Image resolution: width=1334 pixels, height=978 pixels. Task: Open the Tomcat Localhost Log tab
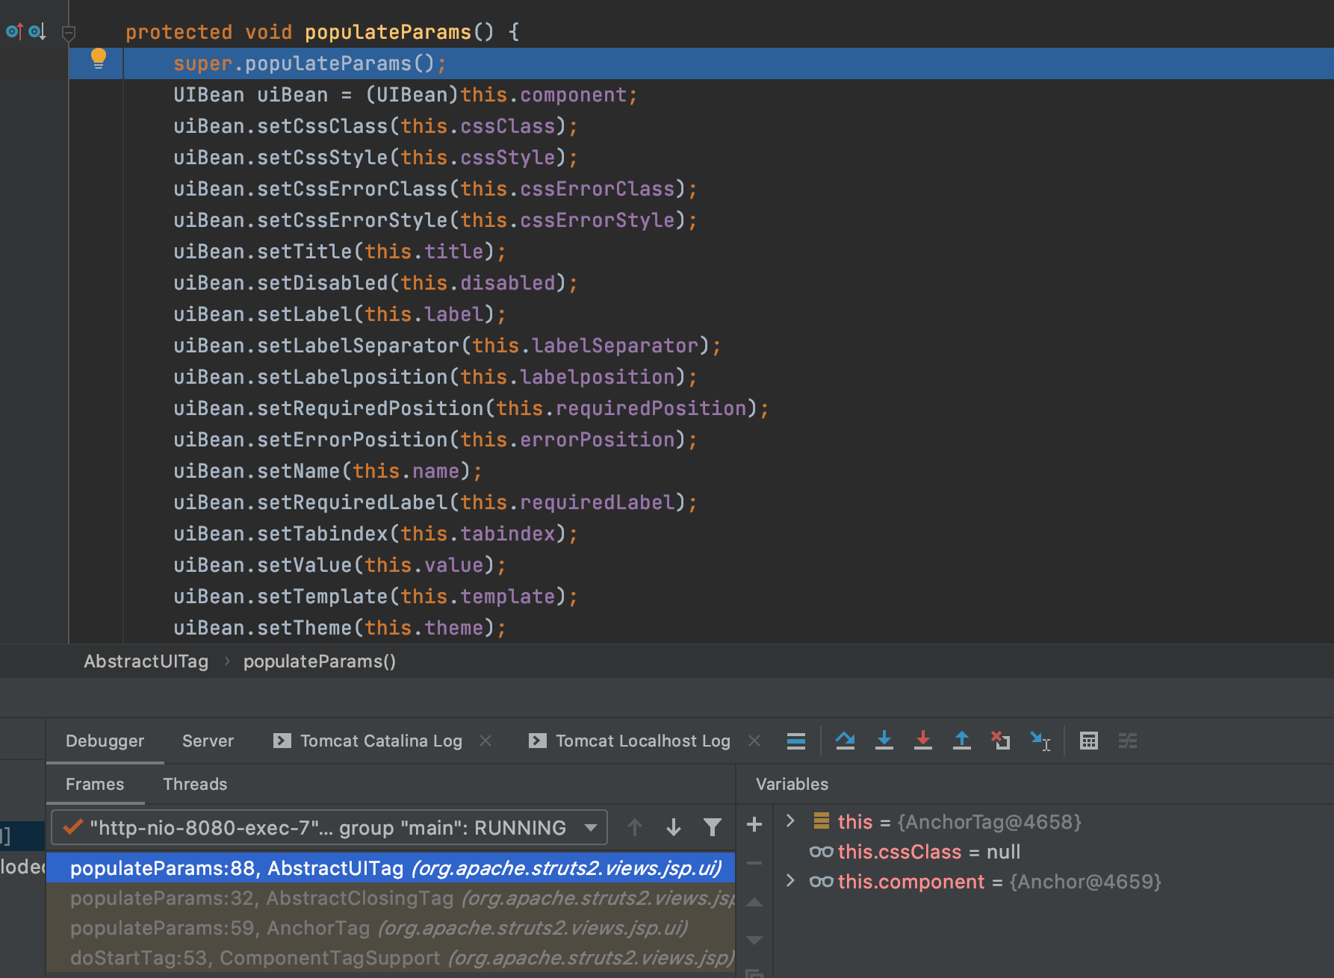coord(630,741)
